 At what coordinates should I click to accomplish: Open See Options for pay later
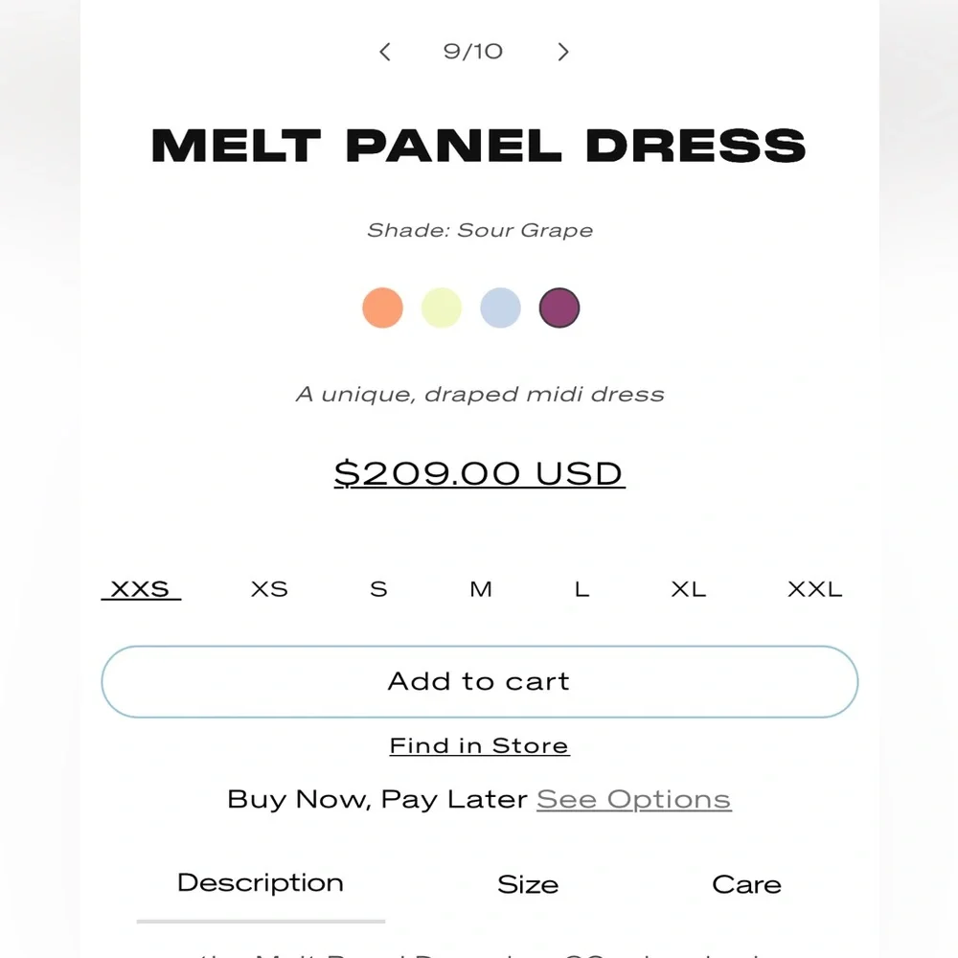(x=634, y=799)
